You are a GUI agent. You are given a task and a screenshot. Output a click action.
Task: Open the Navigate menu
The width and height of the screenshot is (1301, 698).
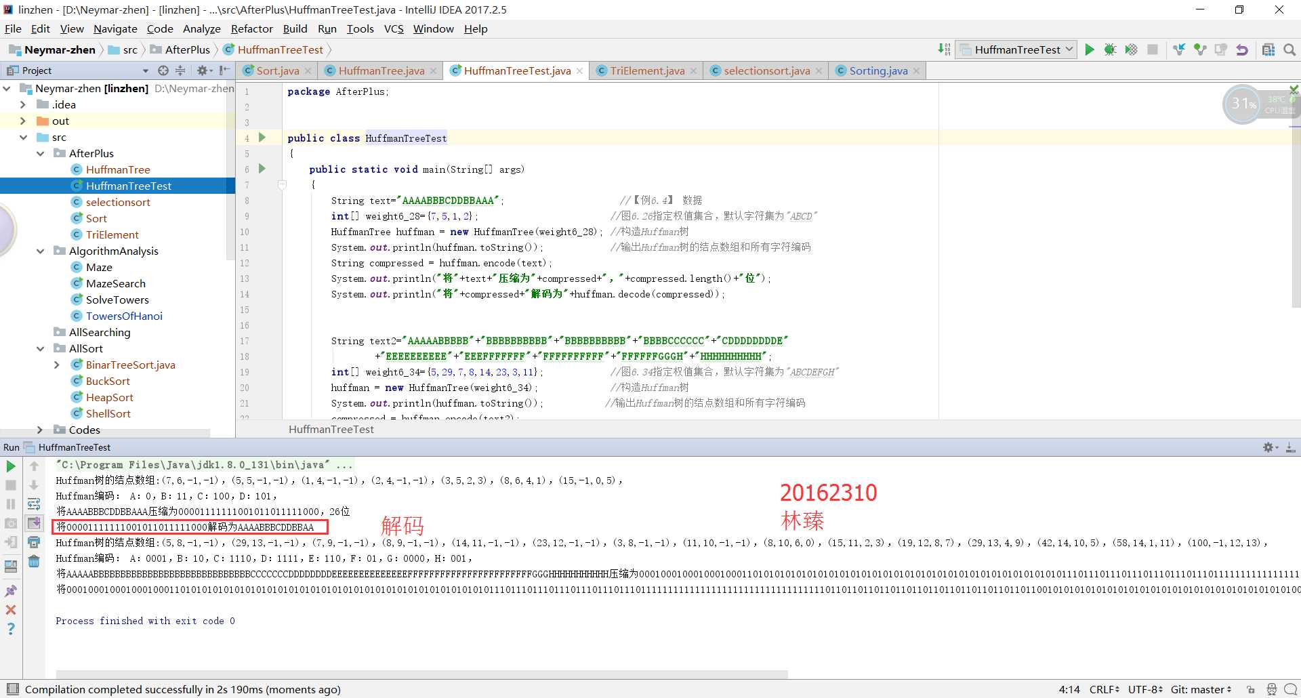click(x=115, y=28)
